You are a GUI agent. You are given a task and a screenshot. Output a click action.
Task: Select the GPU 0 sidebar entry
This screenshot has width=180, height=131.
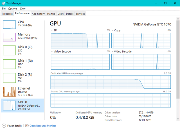click(x=22, y=106)
